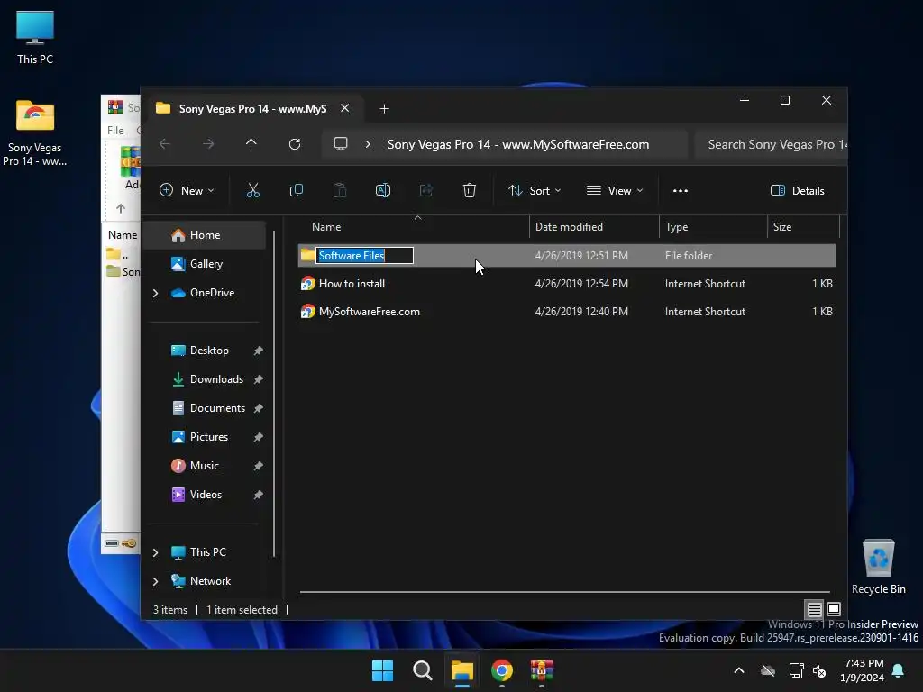This screenshot has height=692, width=923.
Task: Click the Share icon in toolbar
Action: 426,190
